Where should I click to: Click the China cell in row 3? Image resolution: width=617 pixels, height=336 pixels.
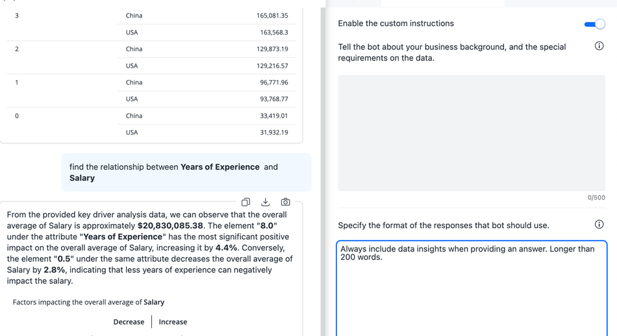coord(134,16)
